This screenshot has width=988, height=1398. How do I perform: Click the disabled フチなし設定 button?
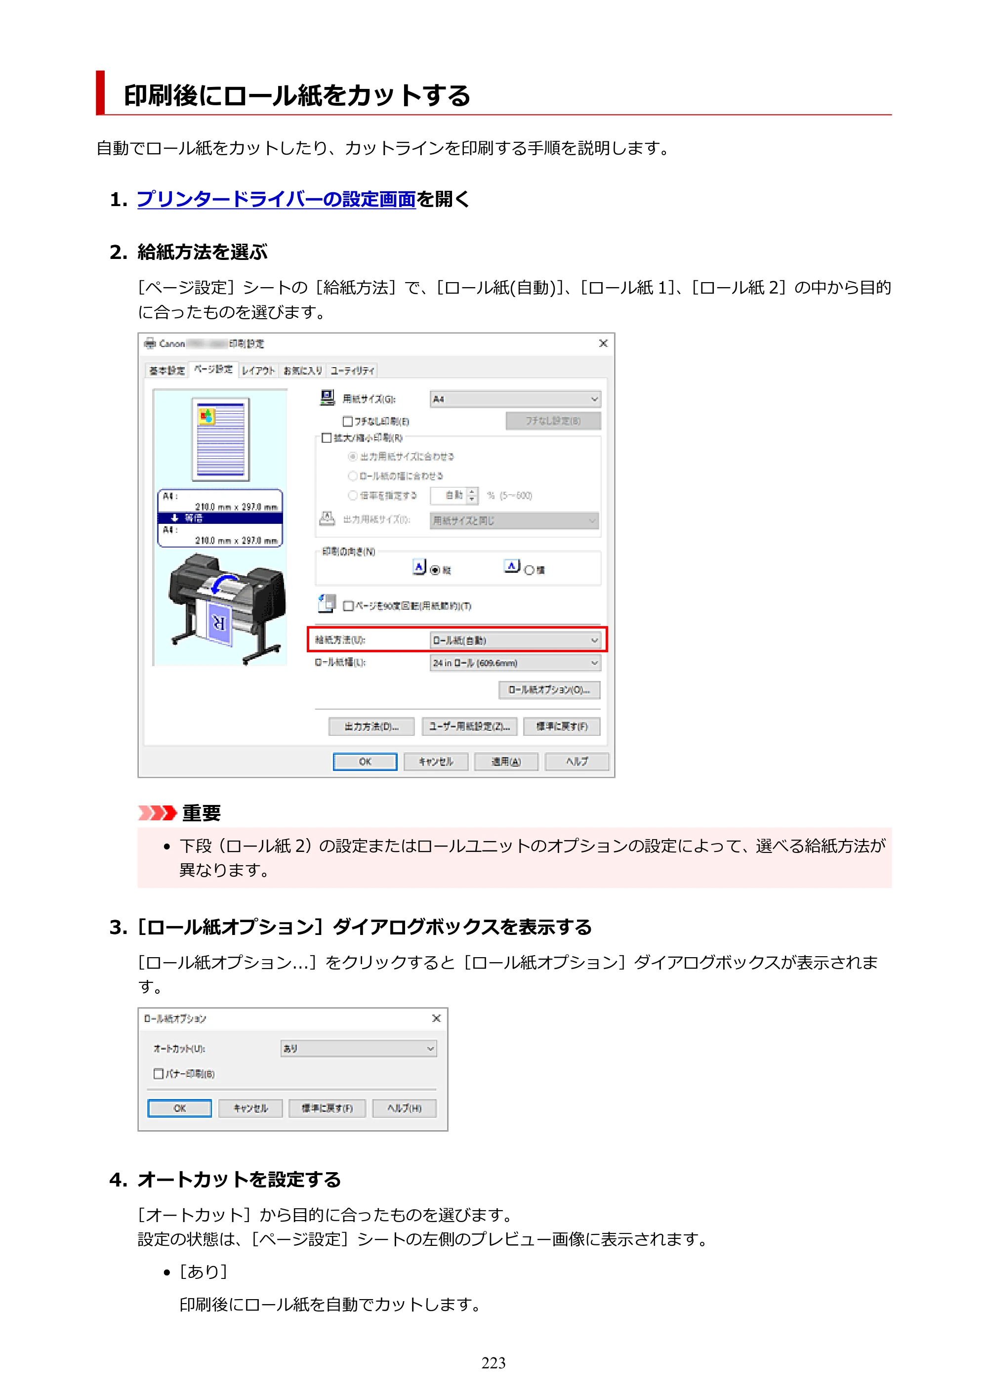pos(553,421)
